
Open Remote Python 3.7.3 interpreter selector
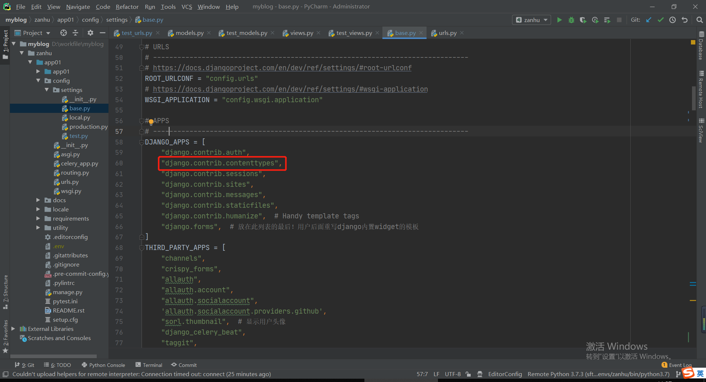tap(598, 374)
